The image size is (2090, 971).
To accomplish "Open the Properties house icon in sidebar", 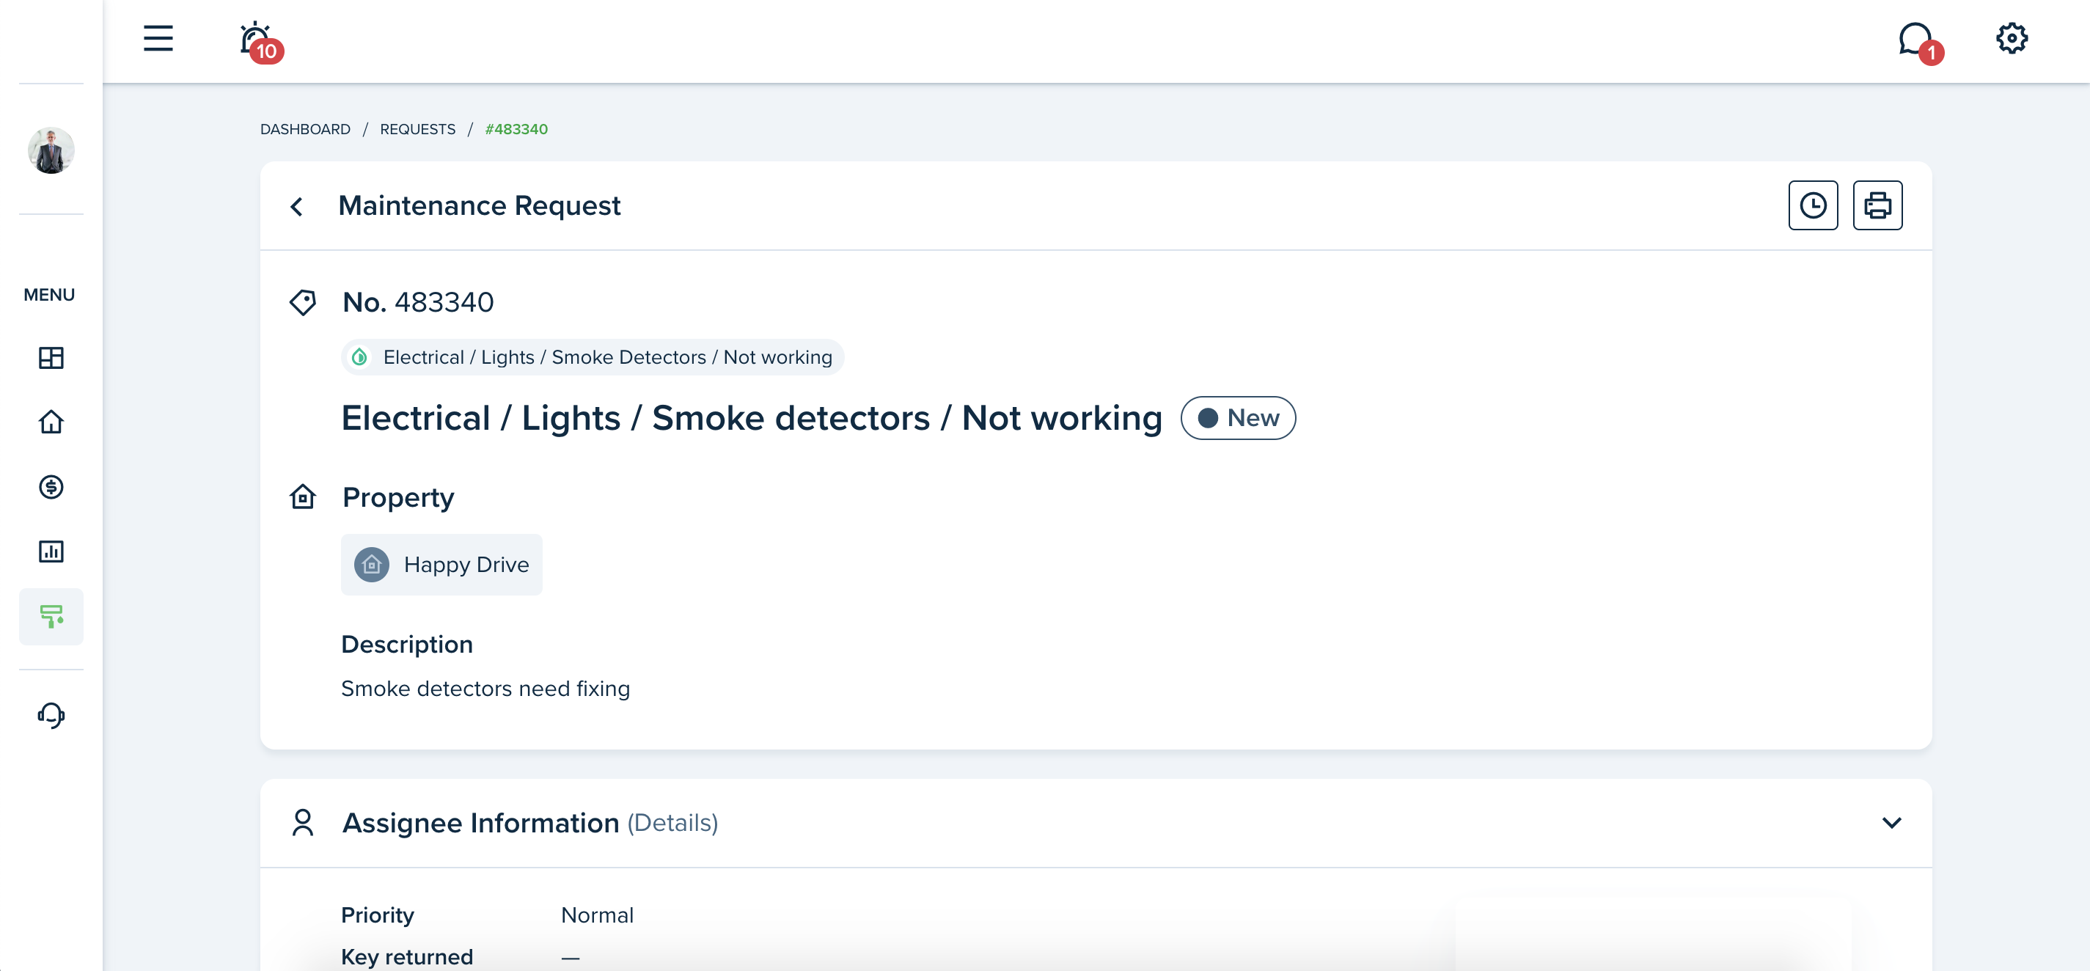I will (x=51, y=422).
